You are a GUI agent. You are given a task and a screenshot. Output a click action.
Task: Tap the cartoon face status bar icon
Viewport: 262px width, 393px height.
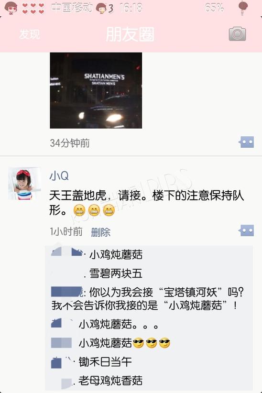11,8
